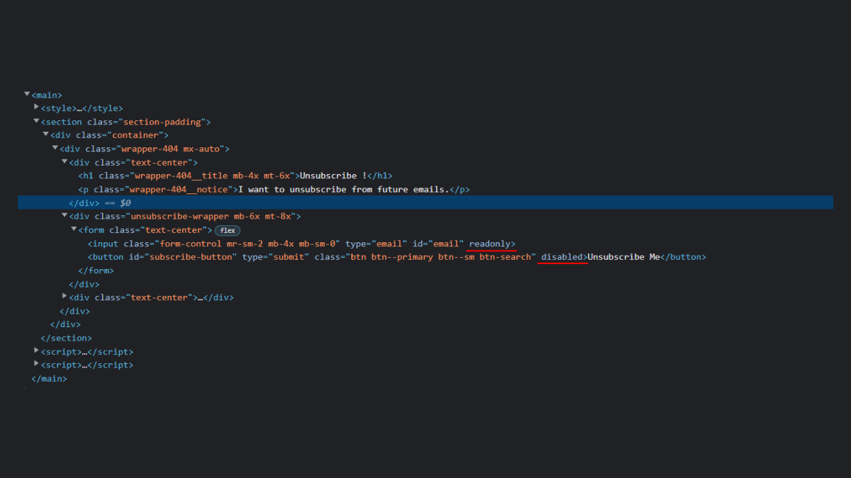
Task: Select class value 'wrapper-404__notice'
Action: [180, 189]
